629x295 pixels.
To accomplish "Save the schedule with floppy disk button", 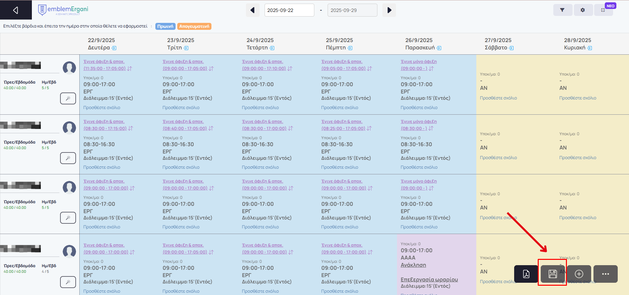I will (x=552, y=274).
